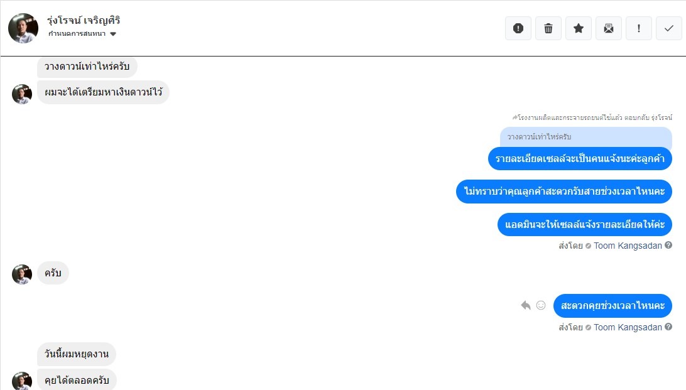The image size is (686, 390).
Task: Expand the กำหนดการสนทนา dropdown arrow
Action: point(113,34)
